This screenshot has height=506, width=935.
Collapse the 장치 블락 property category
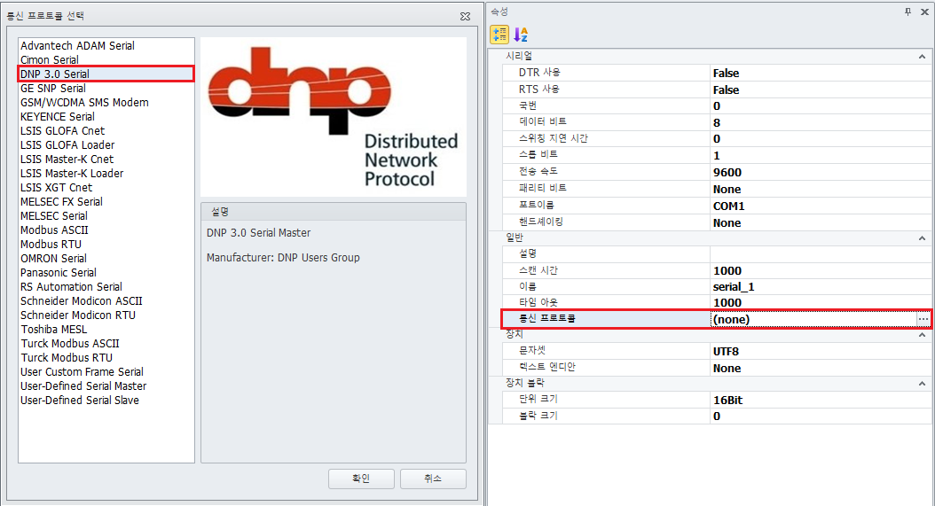[x=923, y=384]
